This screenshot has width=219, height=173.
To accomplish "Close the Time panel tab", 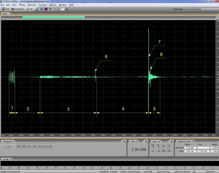I will tap(137, 141).
